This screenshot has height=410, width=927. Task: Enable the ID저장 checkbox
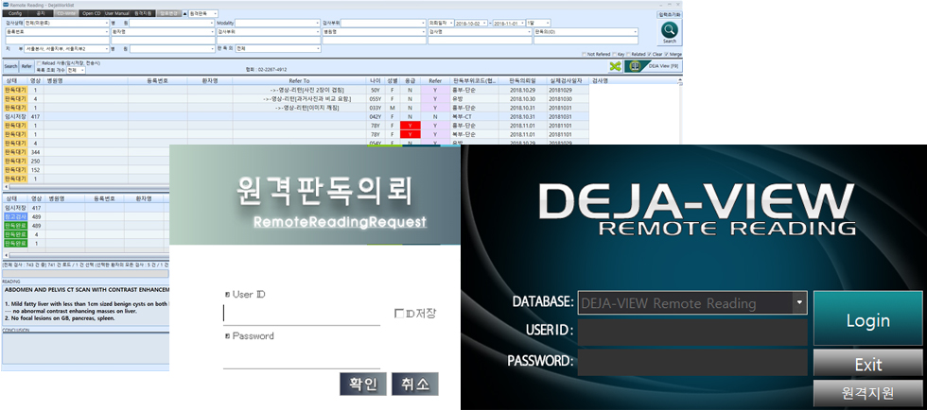pyautogui.click(x=398, y=314)
